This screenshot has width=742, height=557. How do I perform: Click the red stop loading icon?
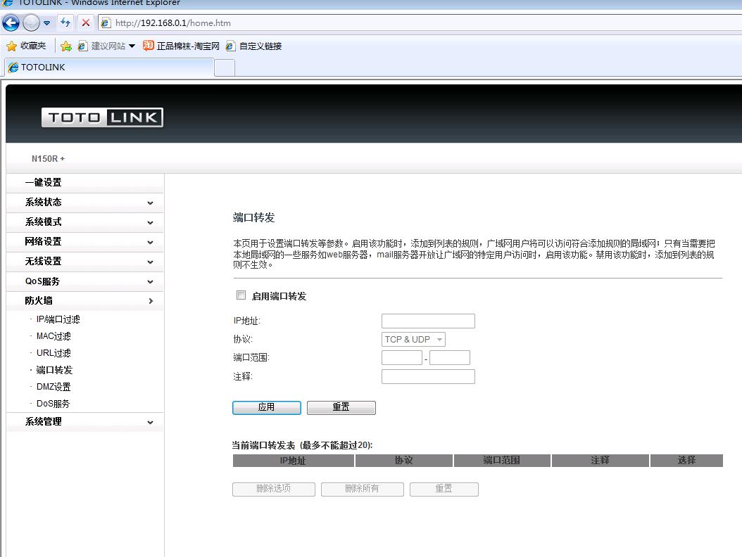(86, 23)
